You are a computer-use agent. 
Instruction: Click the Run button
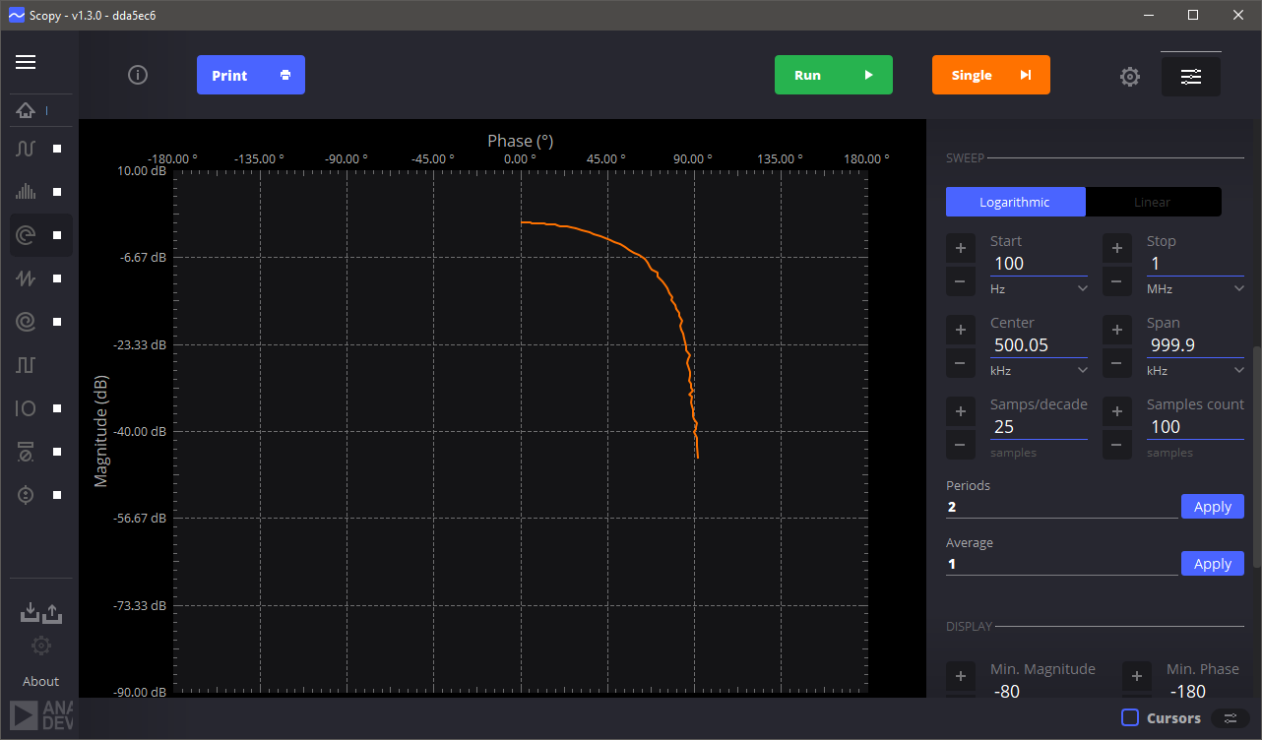click(x=833, y=74)
